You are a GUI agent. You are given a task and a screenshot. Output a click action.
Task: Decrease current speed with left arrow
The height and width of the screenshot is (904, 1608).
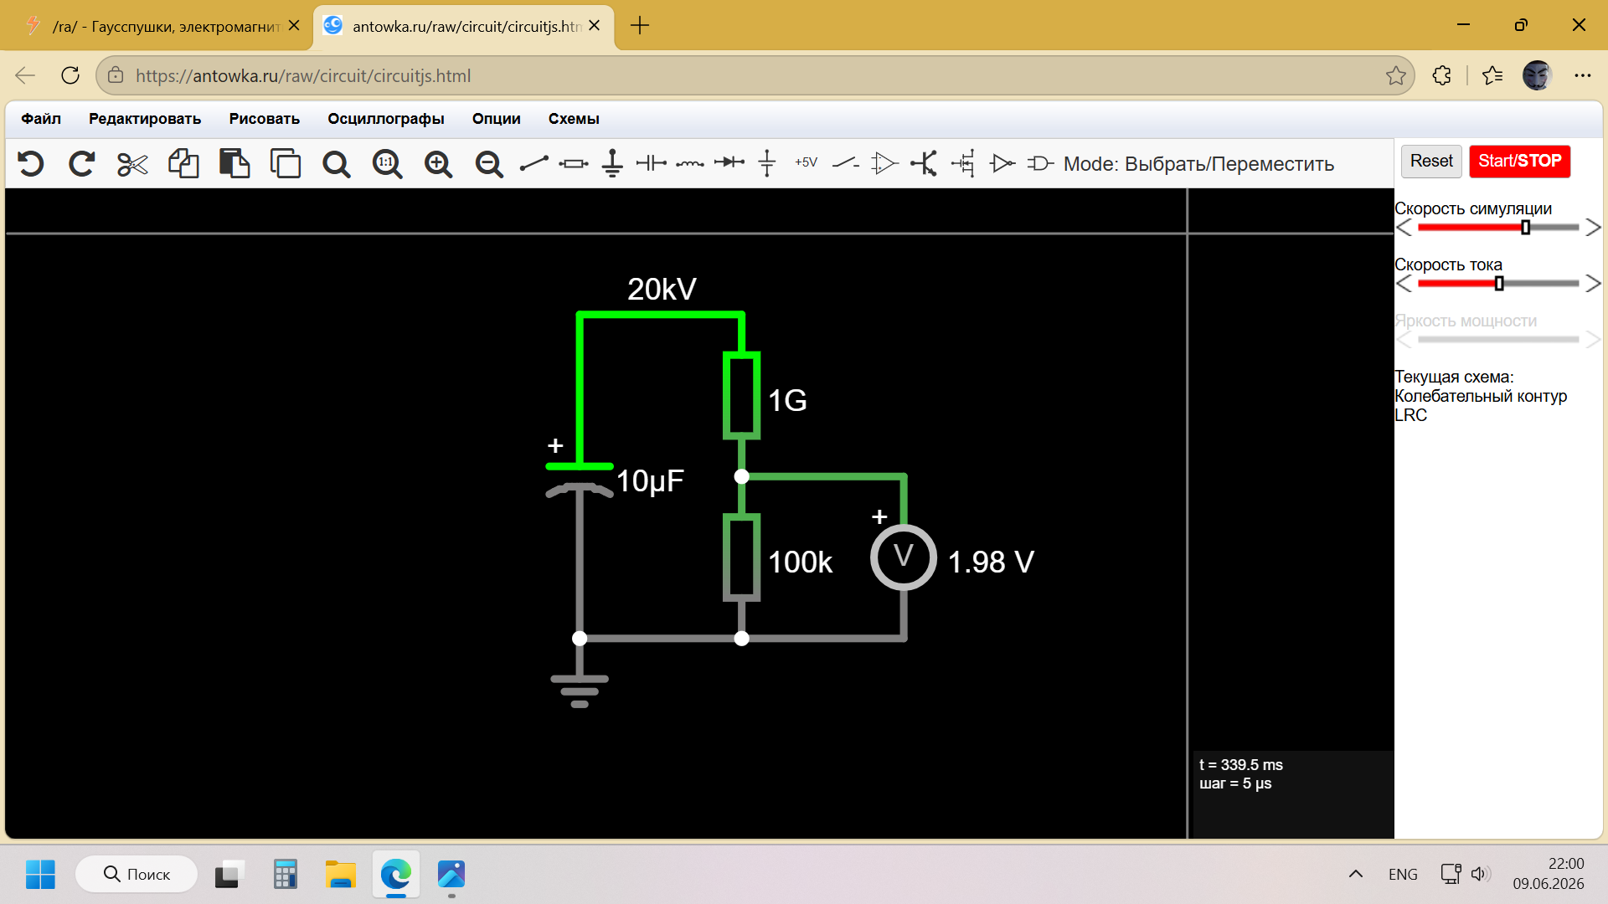tap(1404, 284)
